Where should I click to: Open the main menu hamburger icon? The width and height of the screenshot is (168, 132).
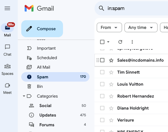(7, 8)
